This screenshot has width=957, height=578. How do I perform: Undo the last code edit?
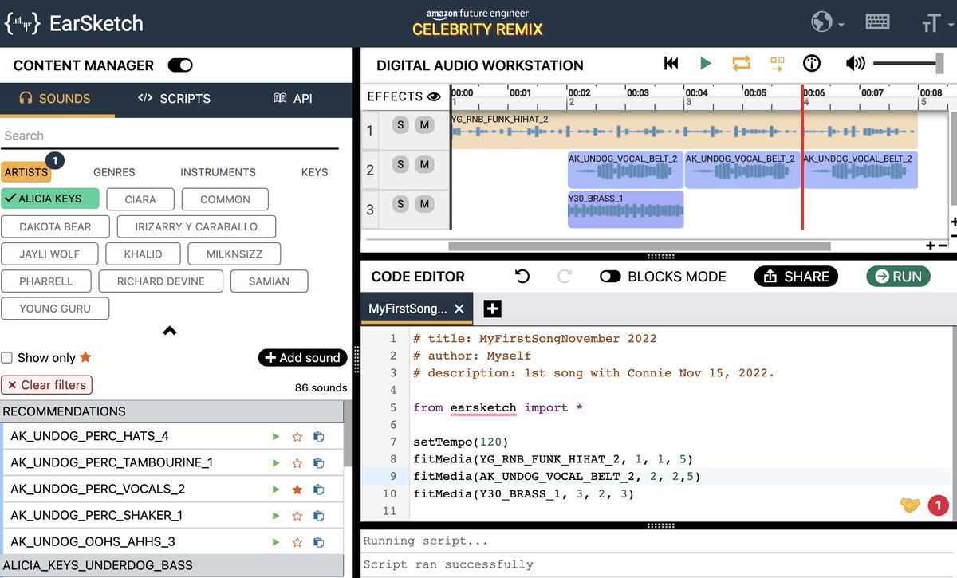[522, 277]
